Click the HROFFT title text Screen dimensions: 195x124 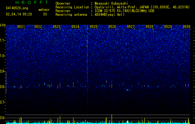(32, 2)
